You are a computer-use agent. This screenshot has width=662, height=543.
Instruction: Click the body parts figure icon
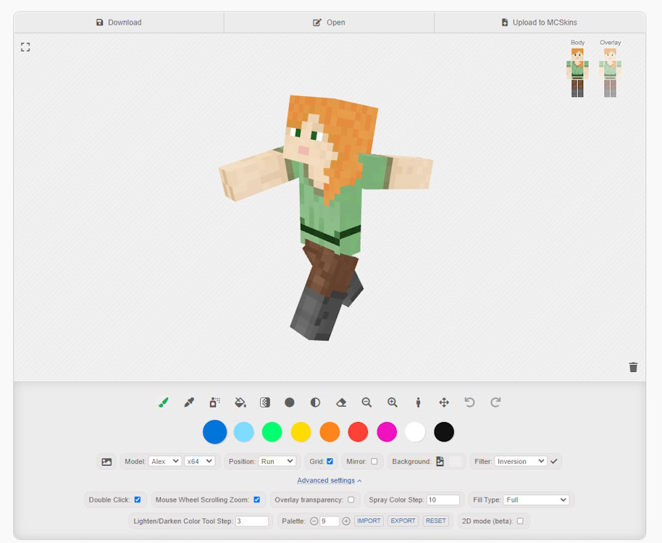coord(419,403)
